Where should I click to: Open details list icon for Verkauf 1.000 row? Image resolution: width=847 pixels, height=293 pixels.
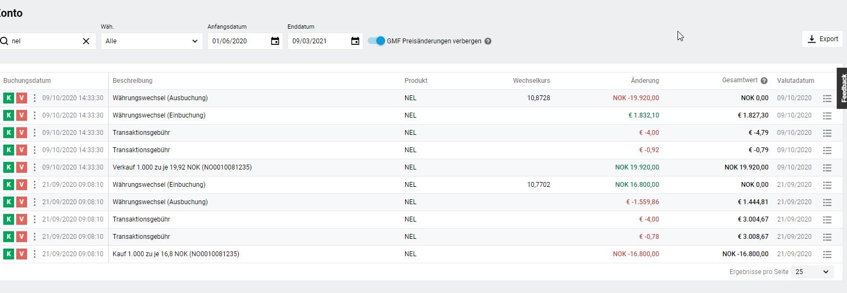pyautogui.click(x=827, y=167)
